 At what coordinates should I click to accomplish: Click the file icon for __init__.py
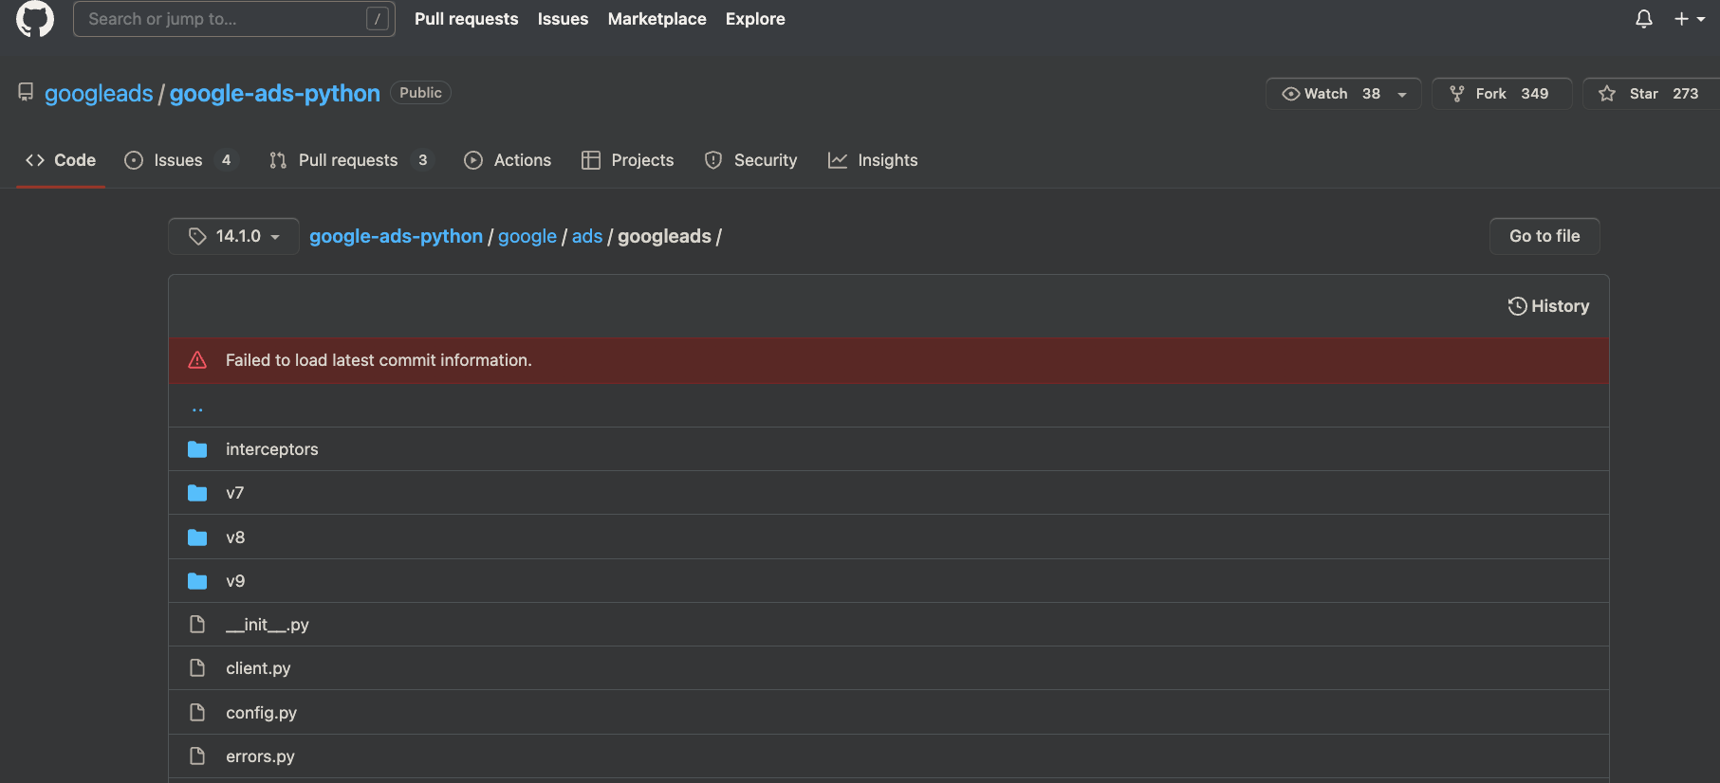pos(197,625)
